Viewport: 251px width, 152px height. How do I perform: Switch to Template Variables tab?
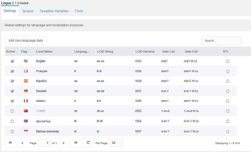coord(54,11)
